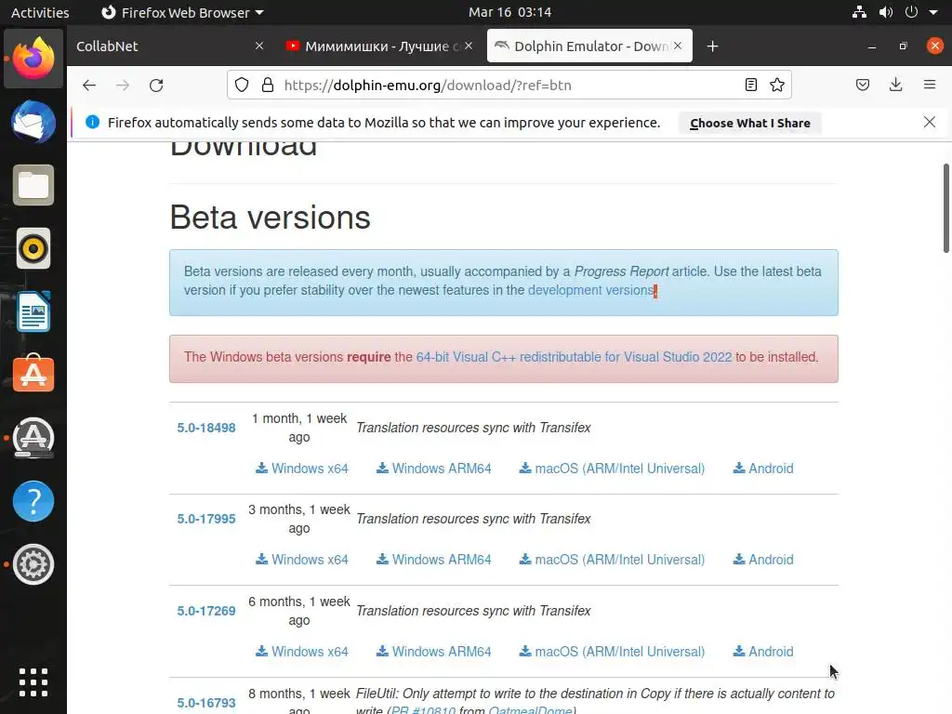
Task: Open Activities overview
Action: point(40,12)
